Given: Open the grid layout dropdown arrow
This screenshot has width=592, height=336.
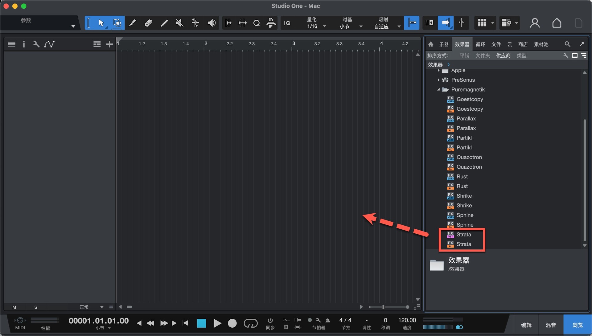Looking at the screenshot, I should [x=492, y=23].
